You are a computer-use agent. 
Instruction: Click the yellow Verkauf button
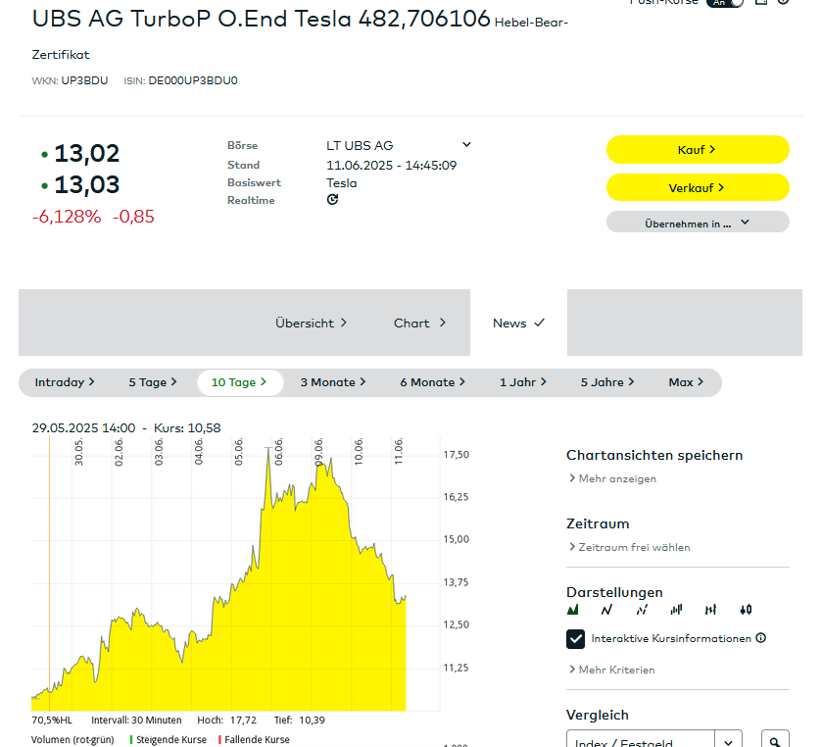point(698,187)
